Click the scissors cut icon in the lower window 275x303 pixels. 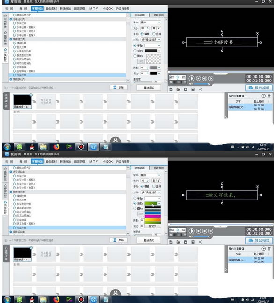tap(115, 293)
